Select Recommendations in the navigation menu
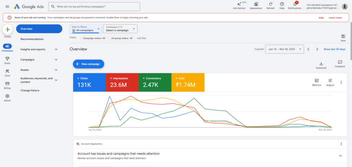This screenshot has width=352, height=167. coord(32,39)
